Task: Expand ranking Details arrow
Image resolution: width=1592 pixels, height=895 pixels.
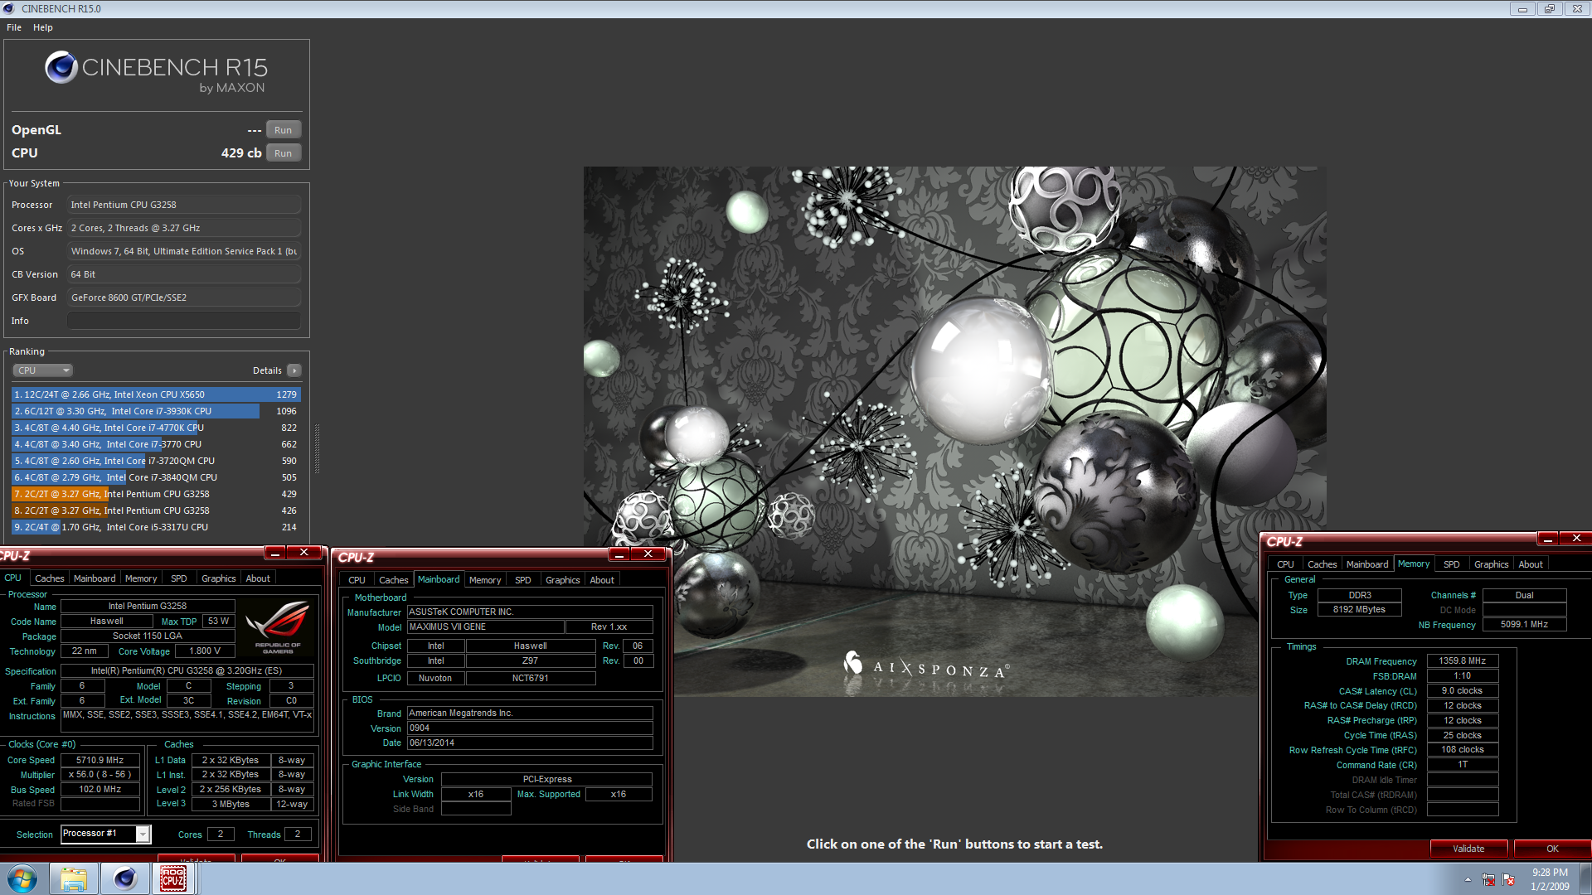Action: 294,370
